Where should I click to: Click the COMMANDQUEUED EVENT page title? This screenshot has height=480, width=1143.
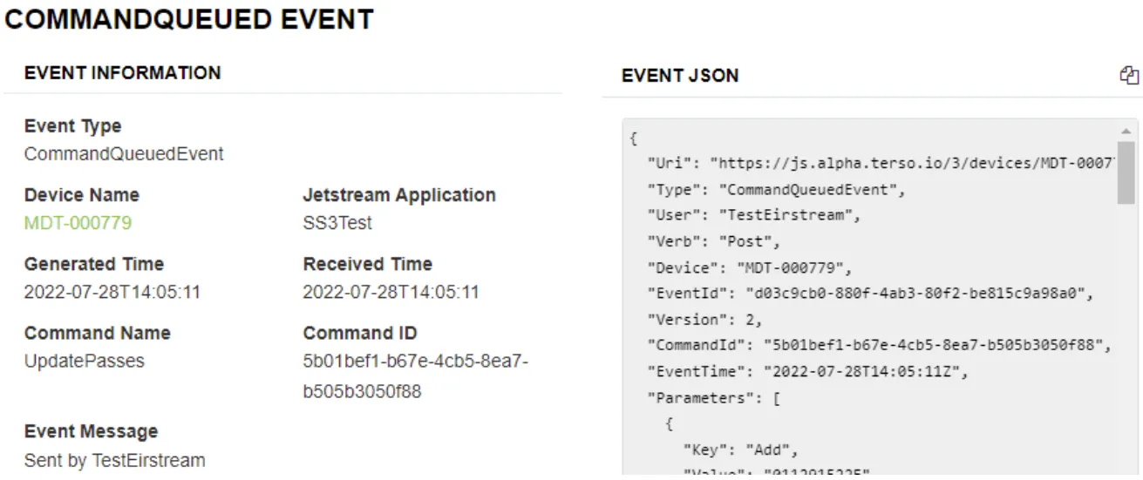coord(190,19)
